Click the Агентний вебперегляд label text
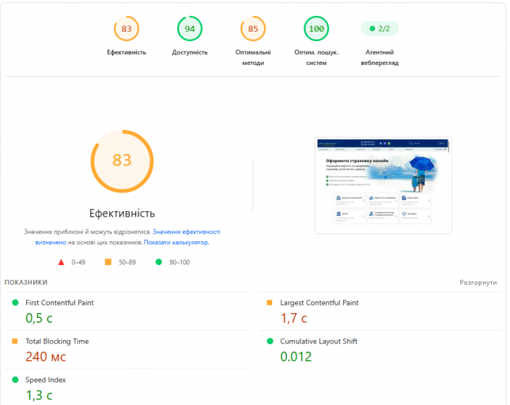 (x=380, y=58)
